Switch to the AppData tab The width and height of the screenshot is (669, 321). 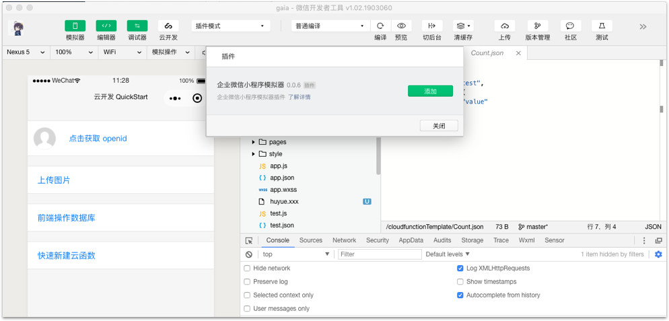coord(411,240)
